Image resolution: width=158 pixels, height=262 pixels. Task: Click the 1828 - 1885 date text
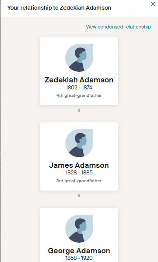click(79, 173)
